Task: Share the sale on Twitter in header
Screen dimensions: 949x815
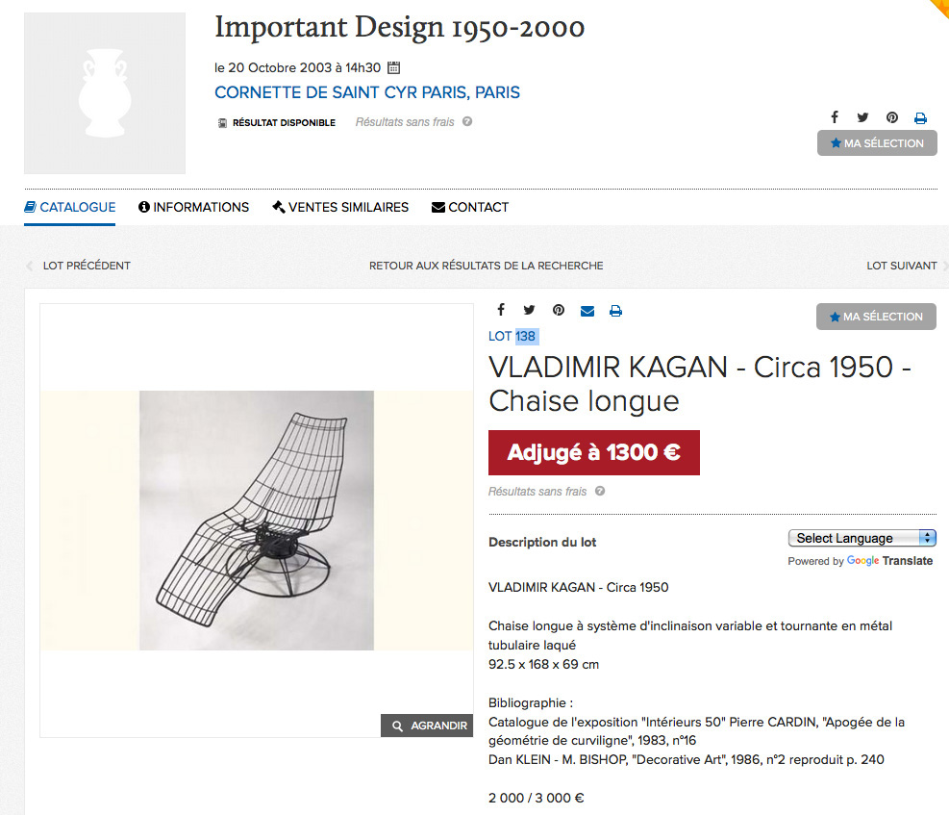Action: 863,117
